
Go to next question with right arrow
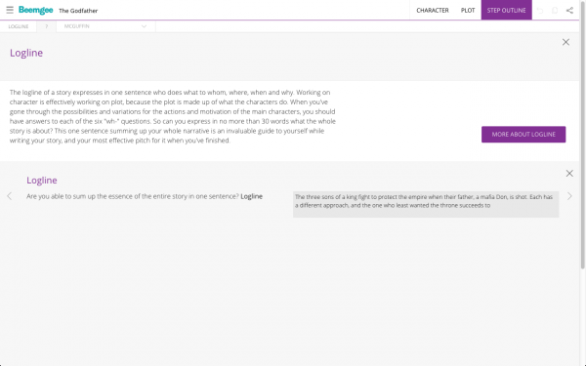point(569,196)
